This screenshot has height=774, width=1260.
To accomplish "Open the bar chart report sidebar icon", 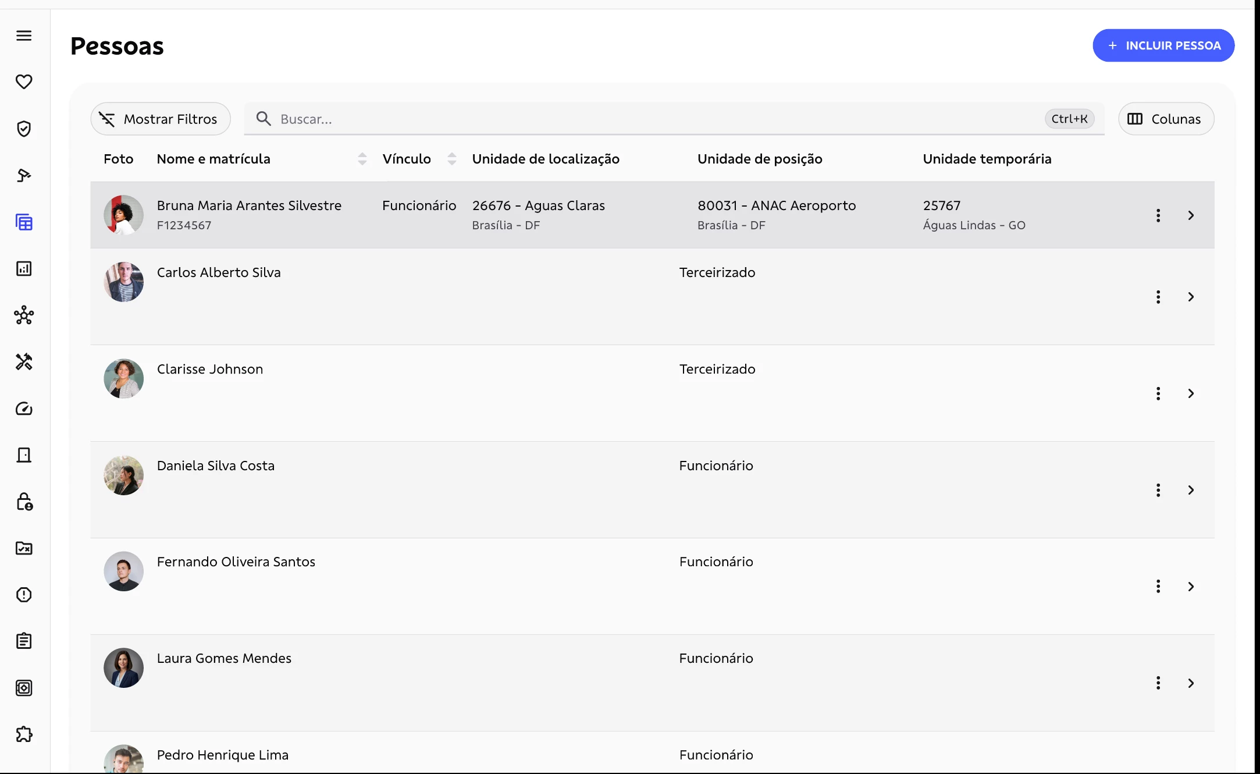I will pos(24,268).
